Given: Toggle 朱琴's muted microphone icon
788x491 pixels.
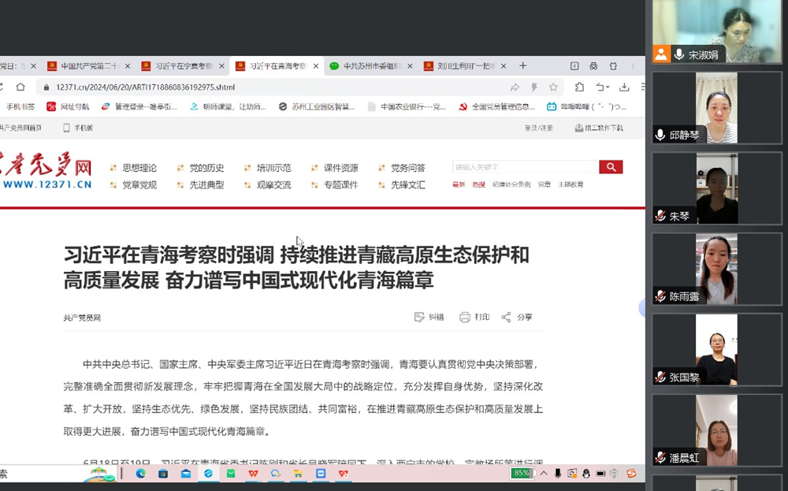Looking at the screenshot, I should coord(660,216).
